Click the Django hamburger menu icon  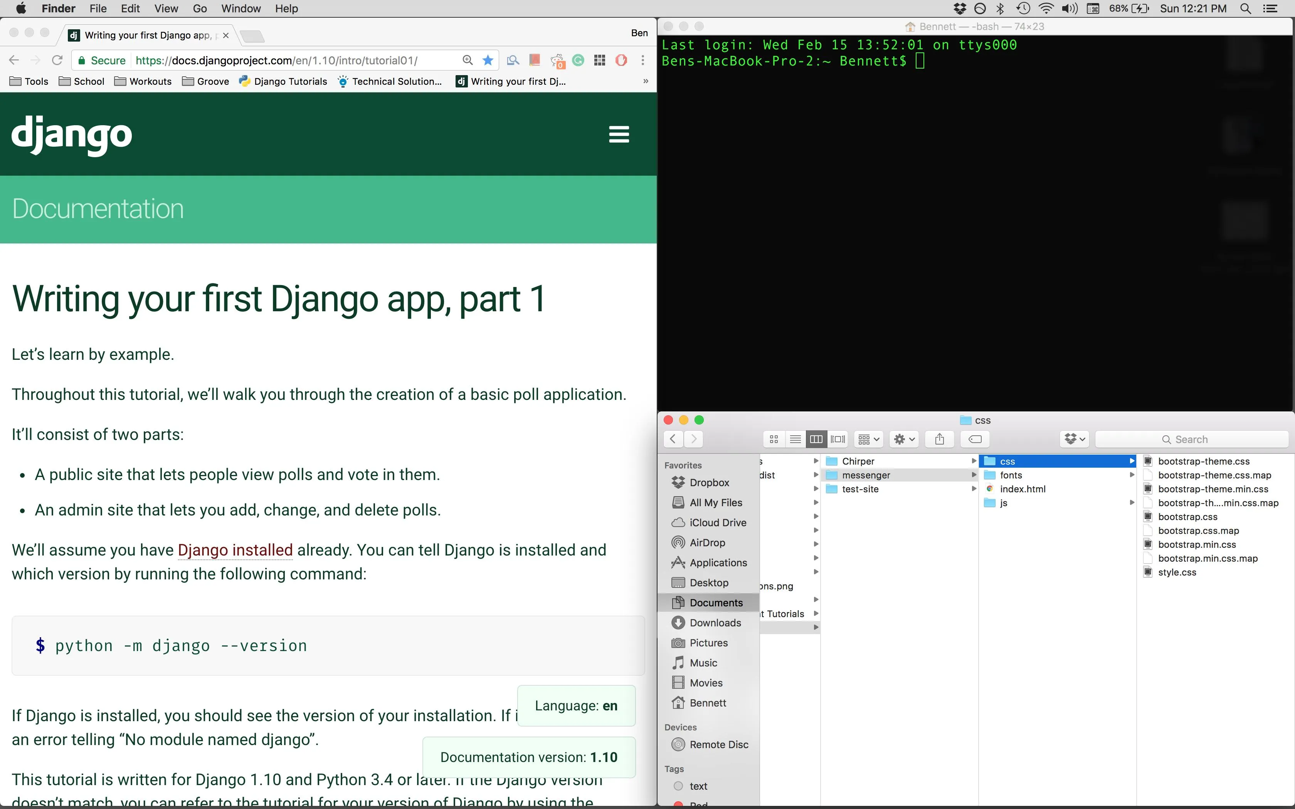619,134
